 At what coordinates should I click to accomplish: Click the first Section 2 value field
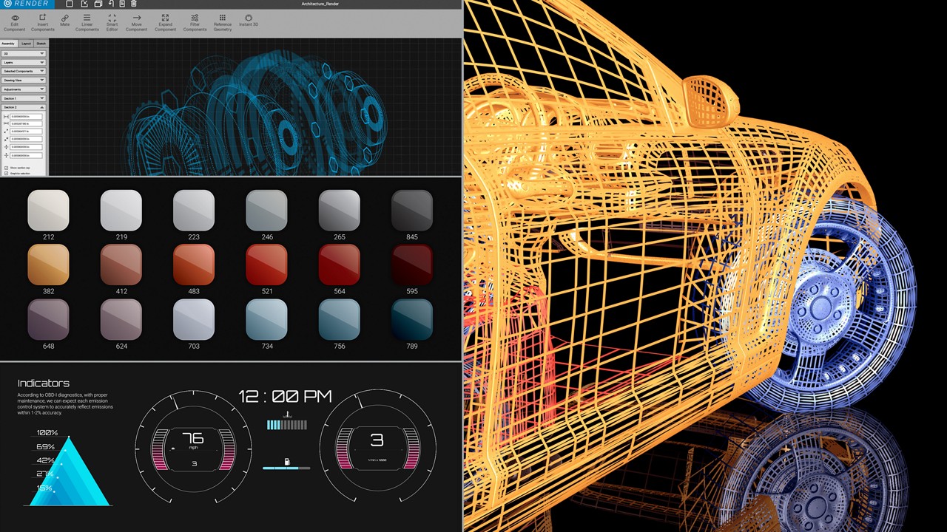(x=26, y=117)
